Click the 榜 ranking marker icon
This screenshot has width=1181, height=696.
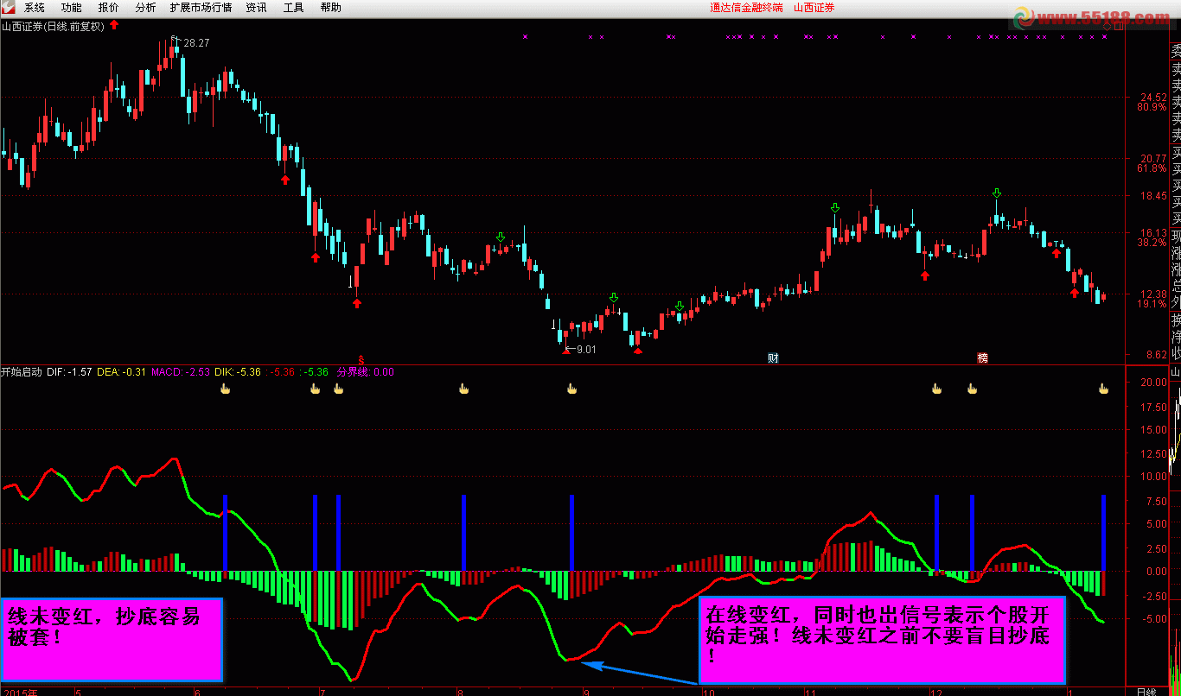[982, 357]
